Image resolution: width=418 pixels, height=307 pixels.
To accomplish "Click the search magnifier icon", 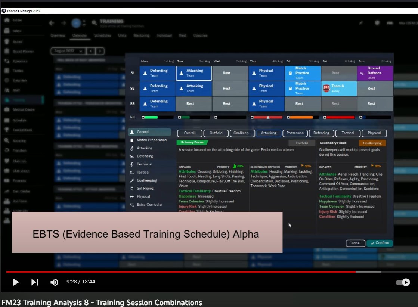I will click(x=95, y=23).
